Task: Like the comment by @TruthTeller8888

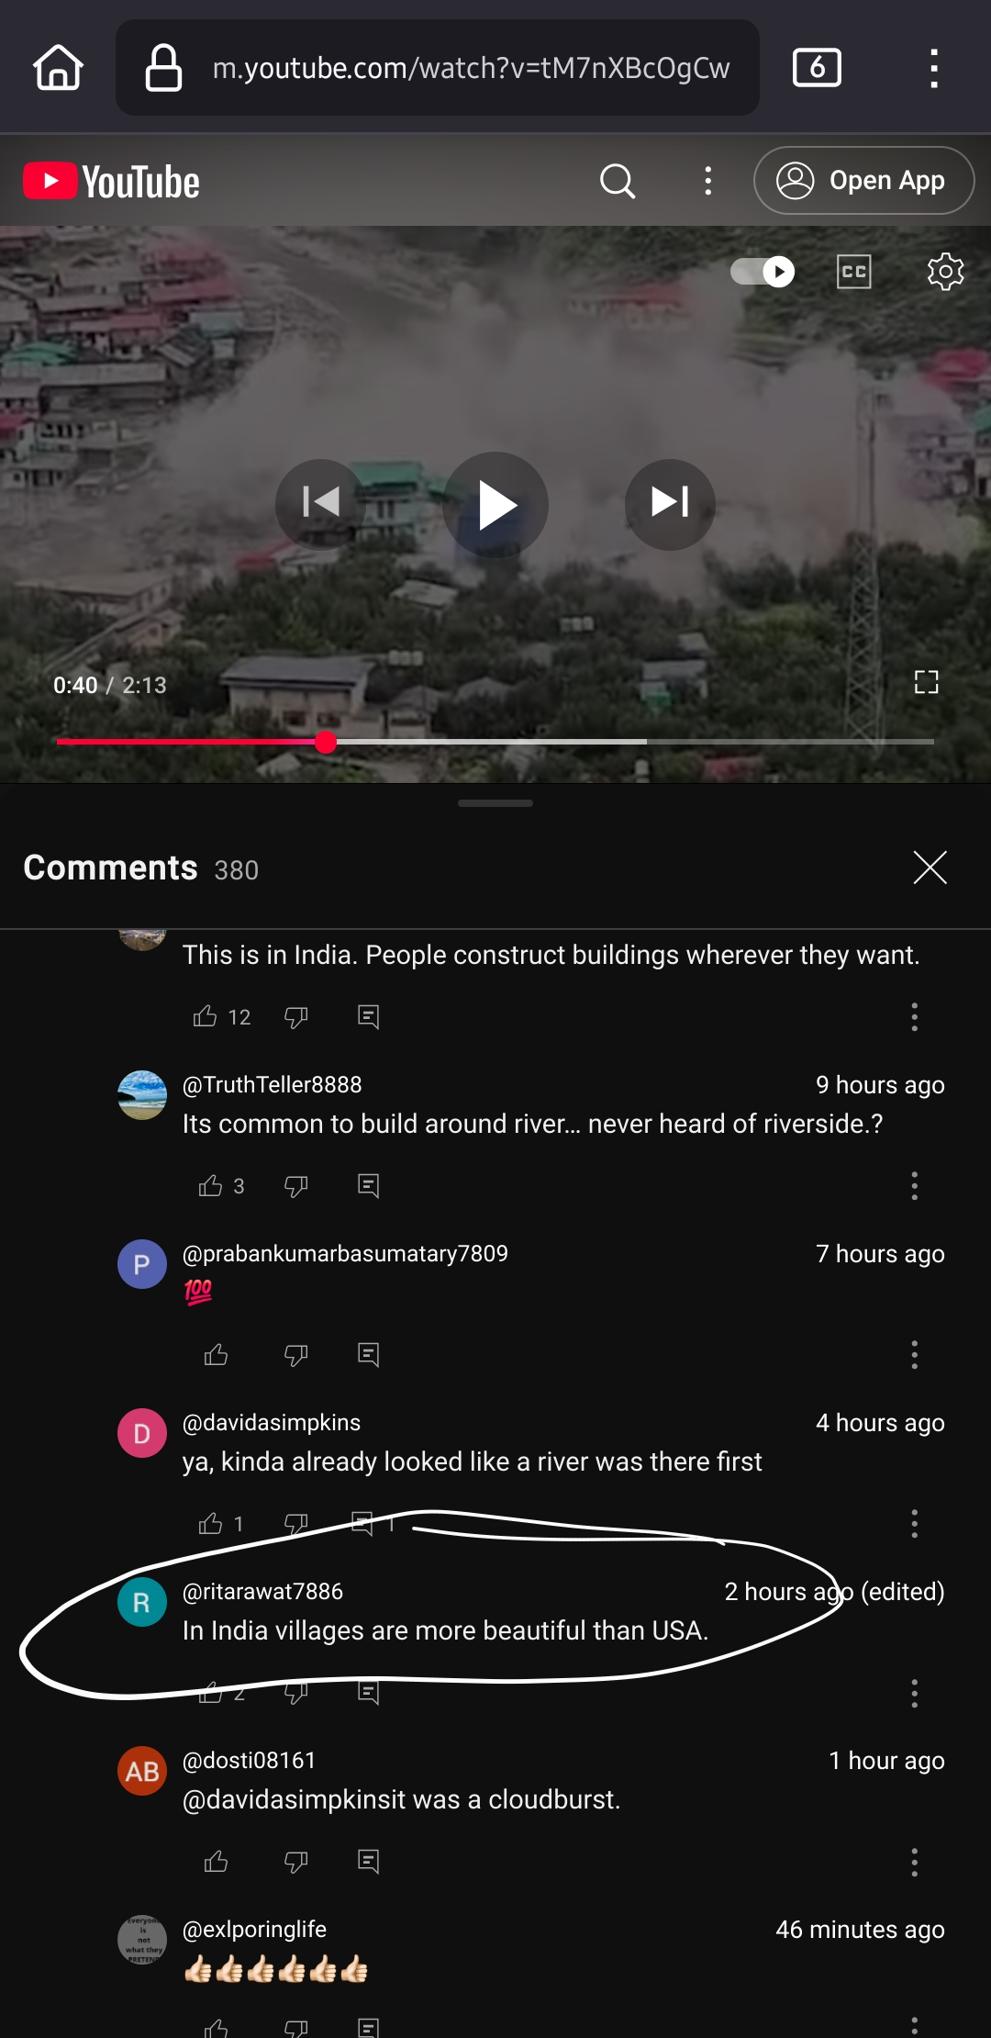Action: 210,1186
